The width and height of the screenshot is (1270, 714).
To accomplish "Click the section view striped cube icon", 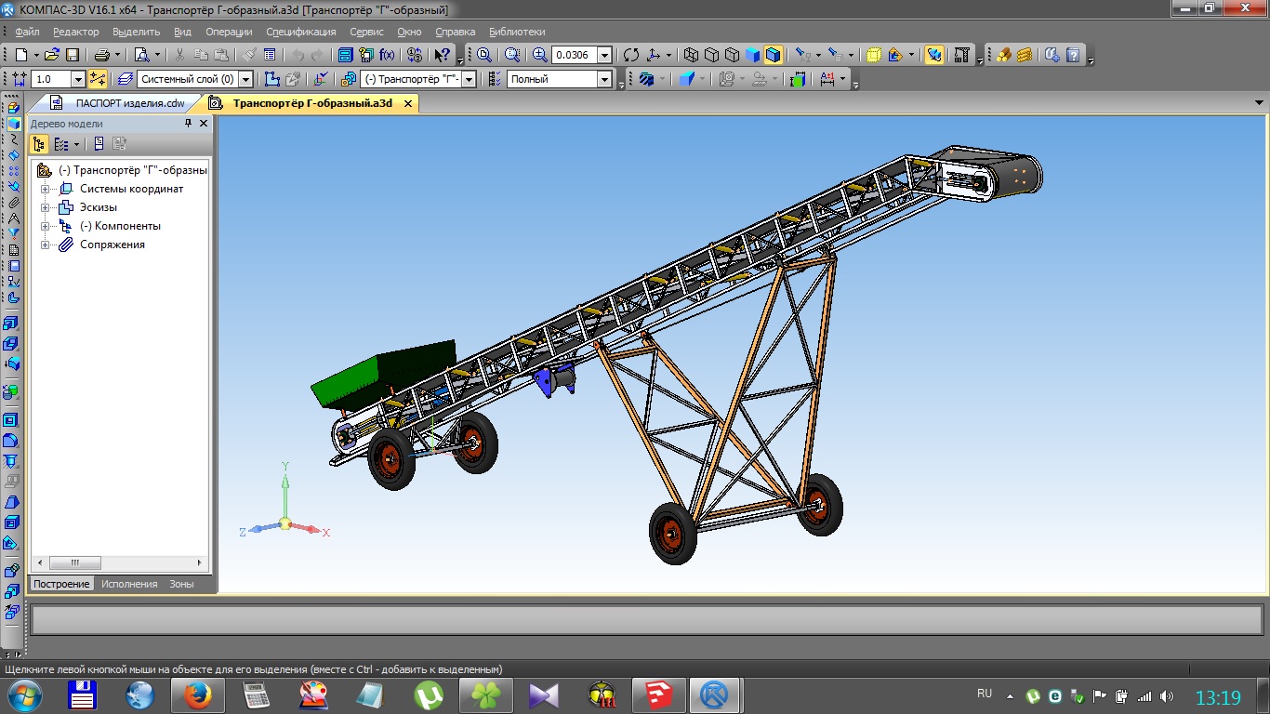I will pos(647,79).
